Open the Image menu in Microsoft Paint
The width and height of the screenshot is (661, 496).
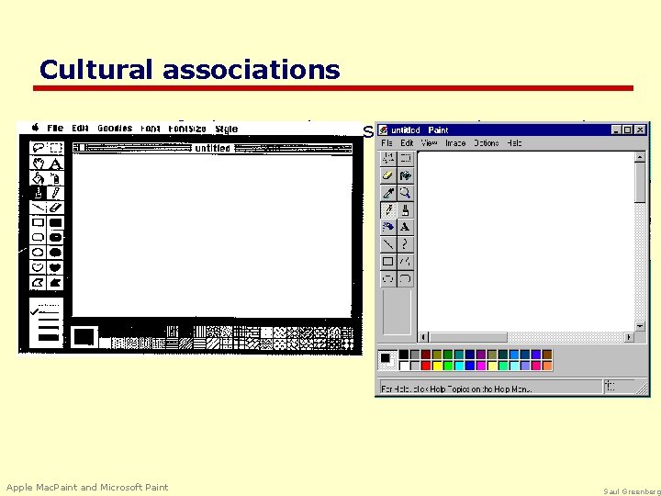455,143
